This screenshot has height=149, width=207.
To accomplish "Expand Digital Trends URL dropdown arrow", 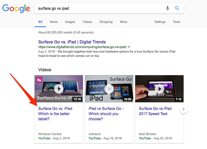I will pyautogui.click(x=129, y=47).
